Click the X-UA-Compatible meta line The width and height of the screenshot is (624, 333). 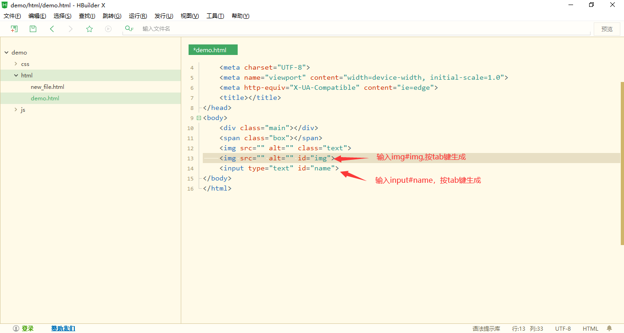tap(329, 87)
